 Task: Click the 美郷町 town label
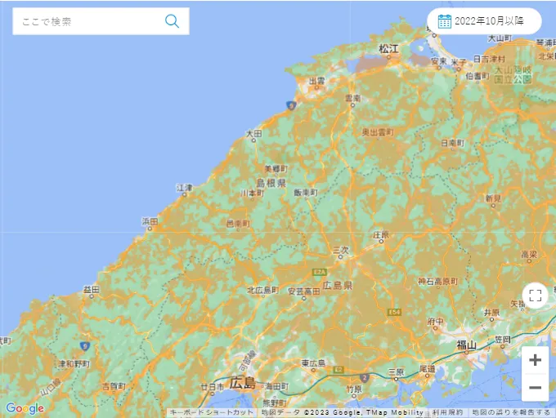276,168
